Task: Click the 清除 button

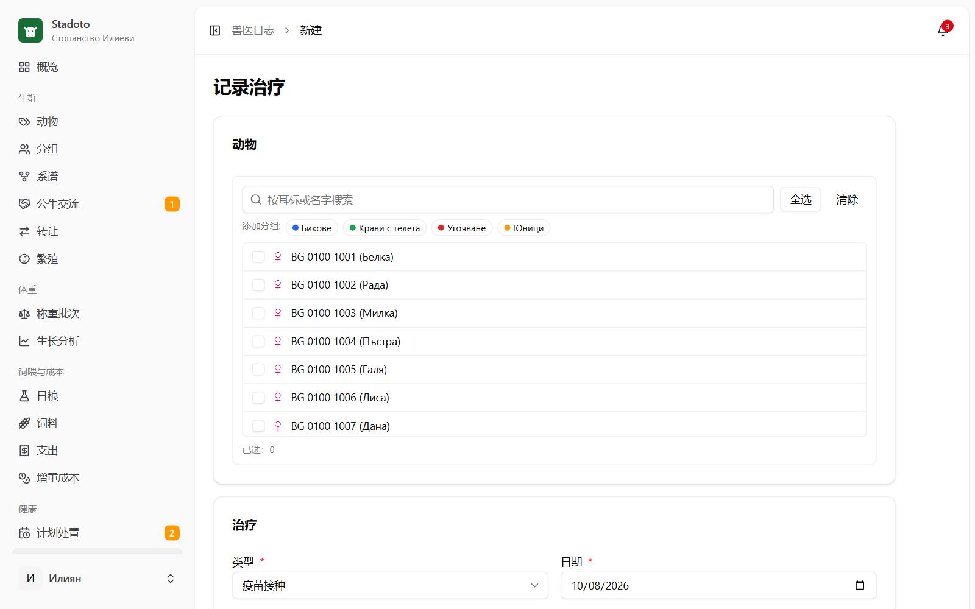Action: pos(847,200)
